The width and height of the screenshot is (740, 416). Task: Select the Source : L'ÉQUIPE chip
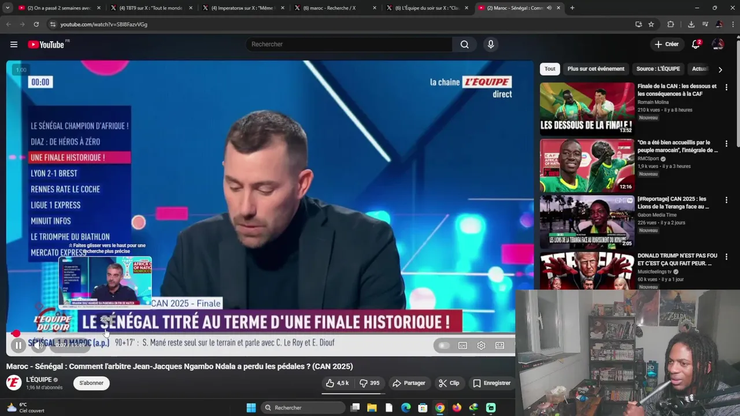[658, 69]
